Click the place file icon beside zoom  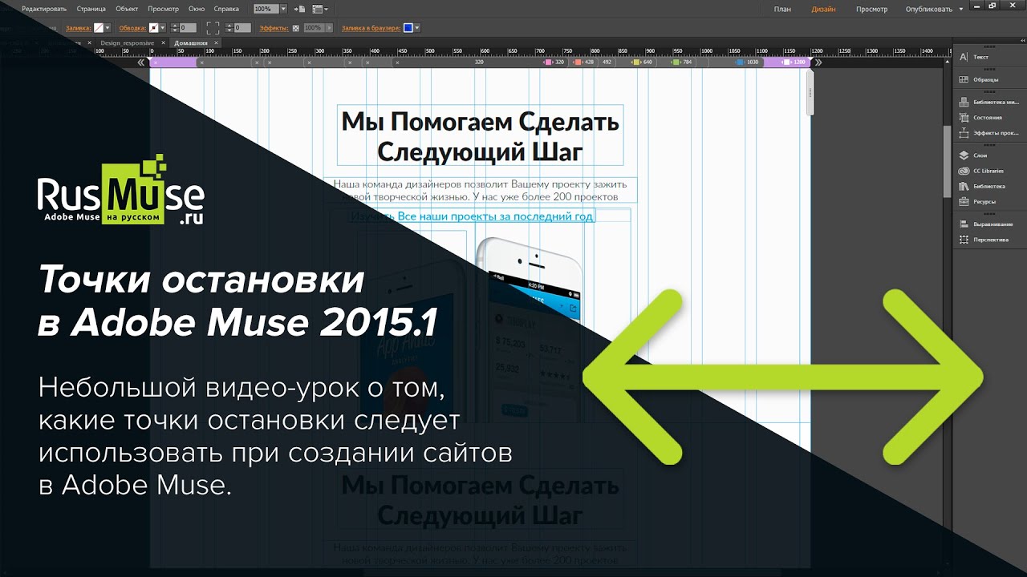(x=300, y=9)
